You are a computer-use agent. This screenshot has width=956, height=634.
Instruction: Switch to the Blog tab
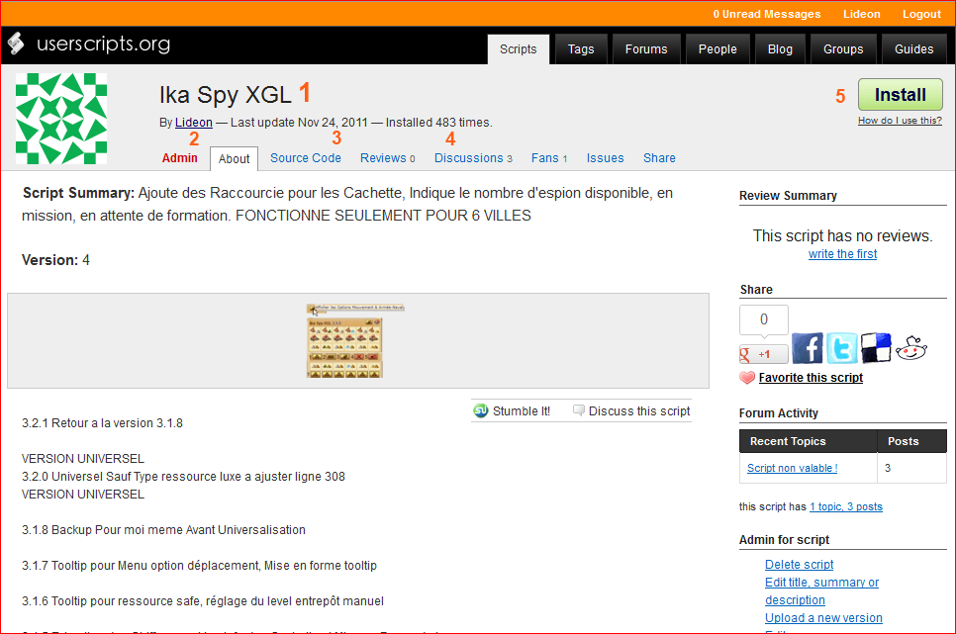[x=780, y=48]
